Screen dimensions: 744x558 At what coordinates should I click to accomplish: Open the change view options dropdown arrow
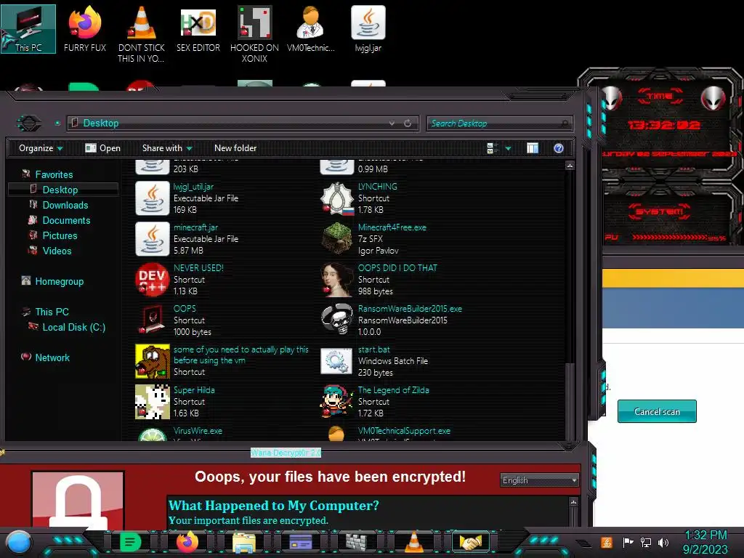pyautogui.click(x=508, y=148)
